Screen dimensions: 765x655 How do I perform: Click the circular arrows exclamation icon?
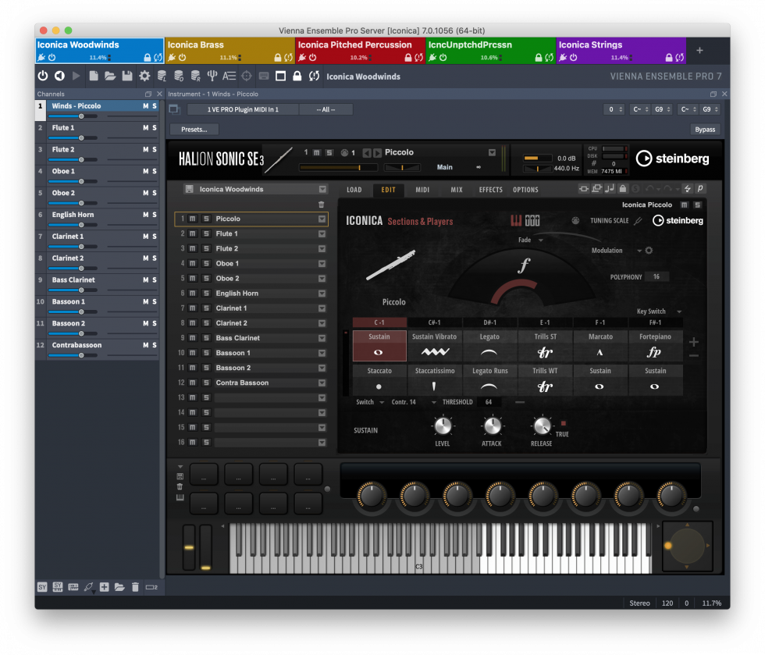coord(314,76)
